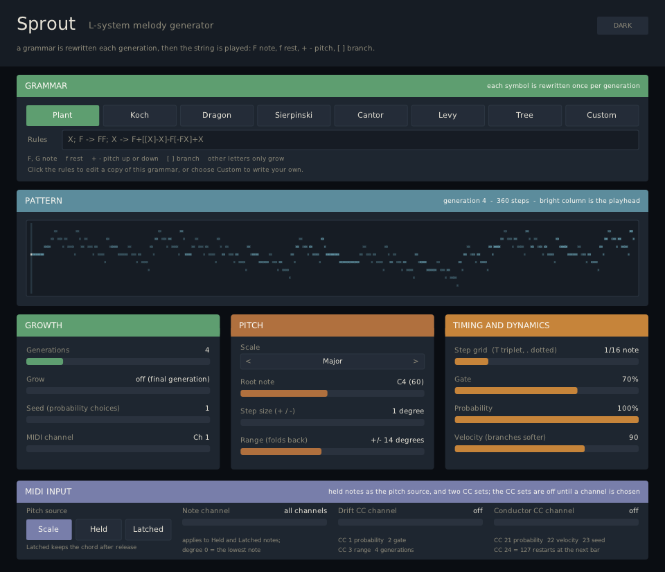Image resolution: width=665 pixels, height=572 pixels.
Task: Click the 'CC 24 = 127 restarts' hint
Action: [x=547, y=550]
